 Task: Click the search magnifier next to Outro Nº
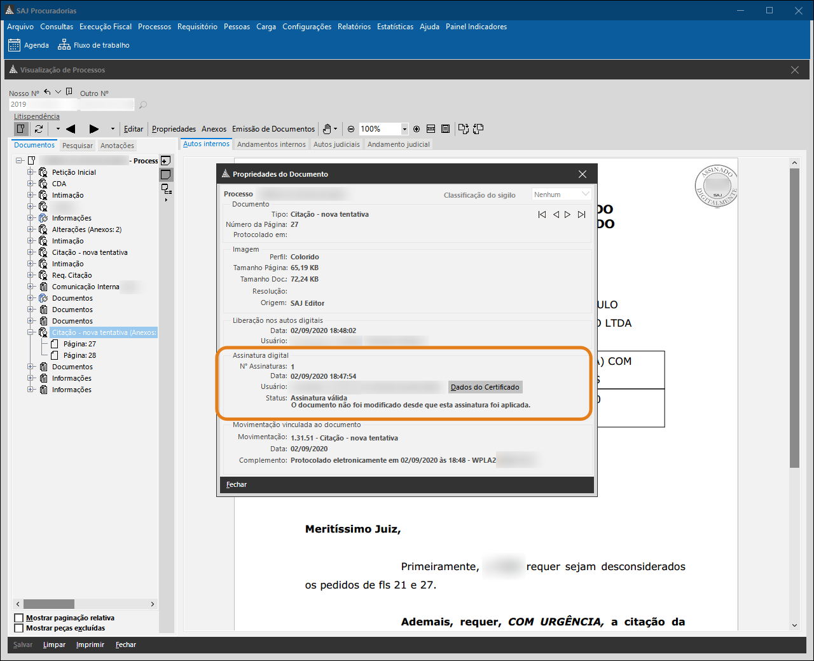143,105
